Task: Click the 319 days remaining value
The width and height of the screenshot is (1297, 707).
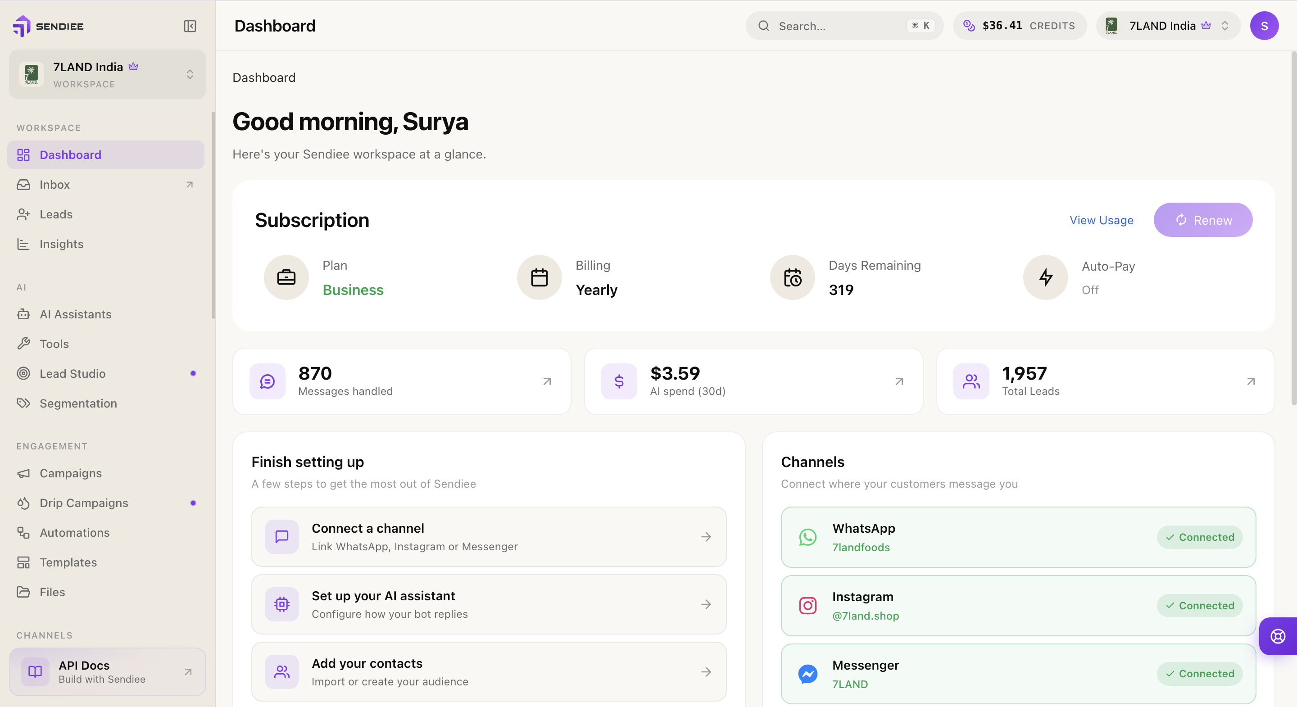Action: pyautogui.click(x=841, y=290)
